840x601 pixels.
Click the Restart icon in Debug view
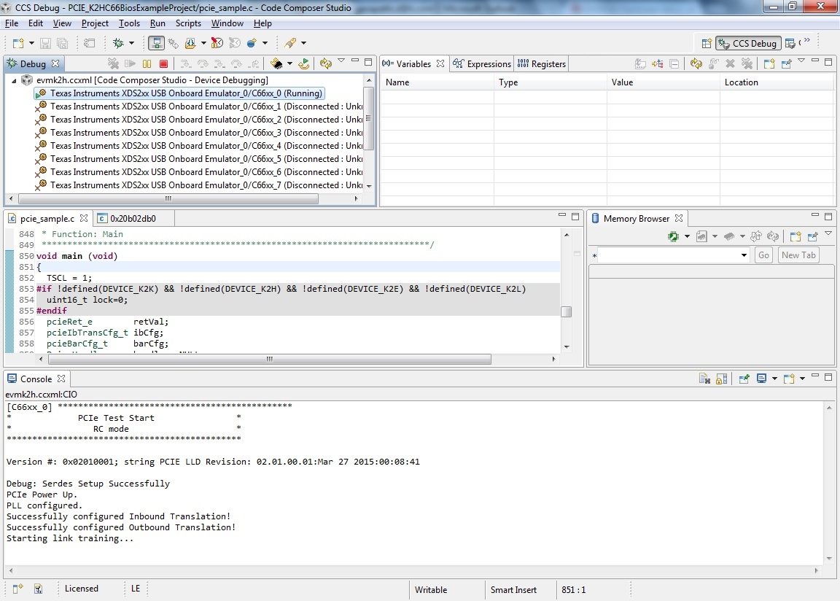[304, 63]
